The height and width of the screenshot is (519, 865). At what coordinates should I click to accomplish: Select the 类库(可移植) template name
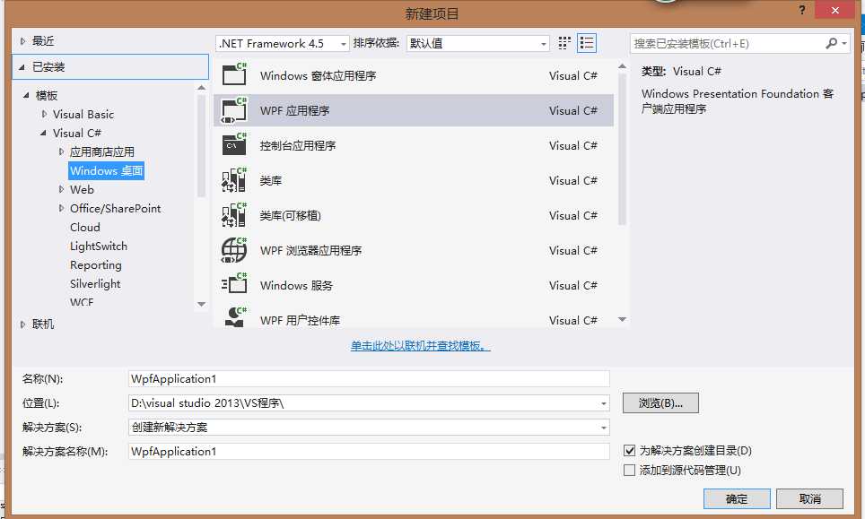[x=290, y=215]
